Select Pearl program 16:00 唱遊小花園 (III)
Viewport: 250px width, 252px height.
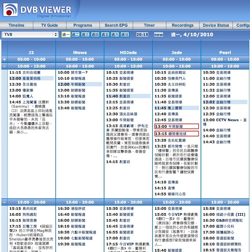pyautogui.click(x=224, y=214)
